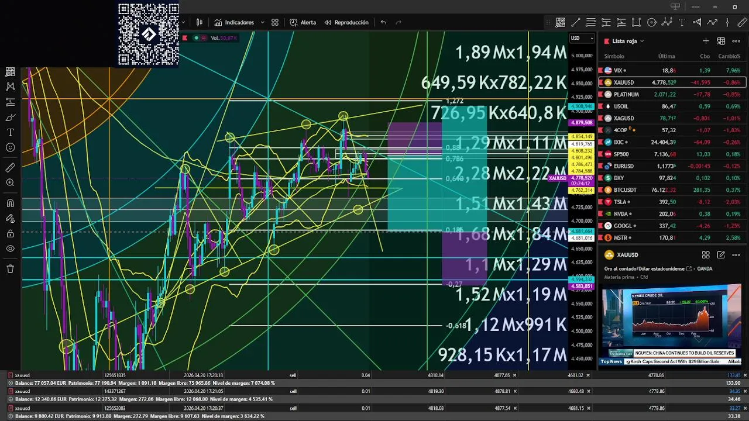The image size is (749, 421).
Task: Open the indicator templates grid icon
Action: 275,22
